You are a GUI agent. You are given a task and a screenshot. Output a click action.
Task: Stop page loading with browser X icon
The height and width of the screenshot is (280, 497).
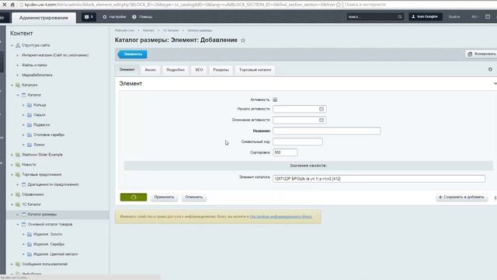(5, 5)
